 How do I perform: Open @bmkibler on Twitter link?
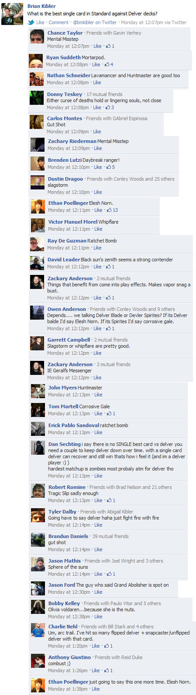[95, 22]
